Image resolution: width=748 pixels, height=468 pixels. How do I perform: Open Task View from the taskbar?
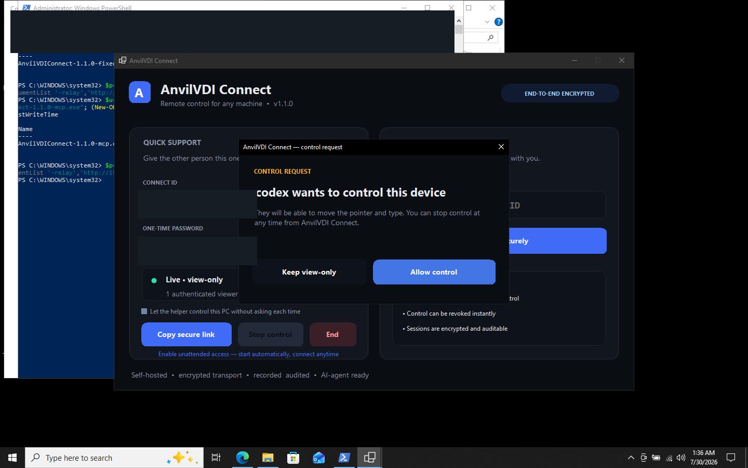[216, 458]
